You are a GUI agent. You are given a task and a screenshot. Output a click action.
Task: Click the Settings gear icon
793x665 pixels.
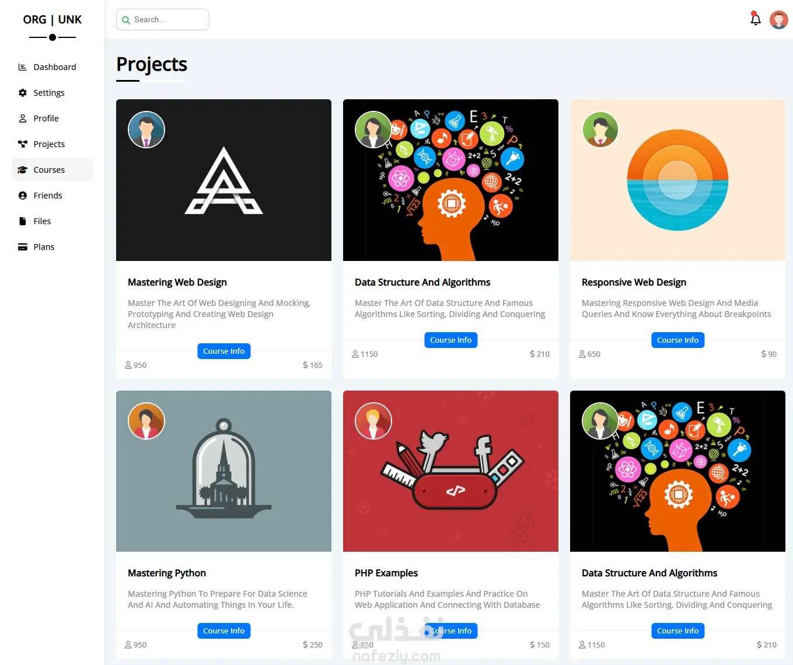(23, 93)
